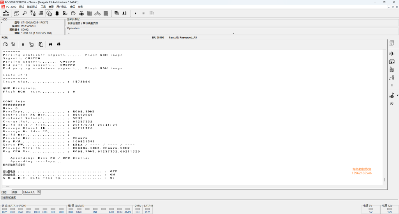Click the DRD status indicator
The width and height of the screenshot is (399, 214).
(x=12, y=210)
